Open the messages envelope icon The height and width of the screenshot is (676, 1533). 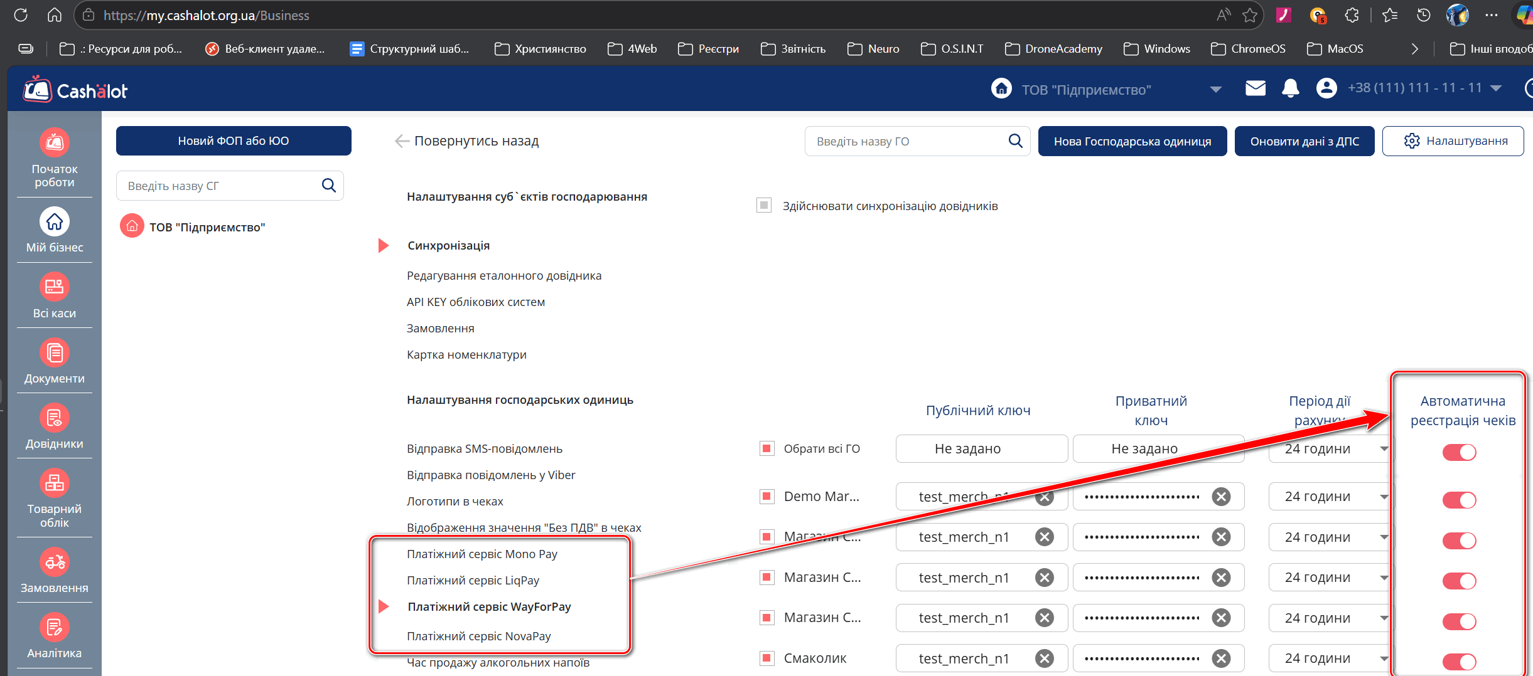tap(1255, 88)
